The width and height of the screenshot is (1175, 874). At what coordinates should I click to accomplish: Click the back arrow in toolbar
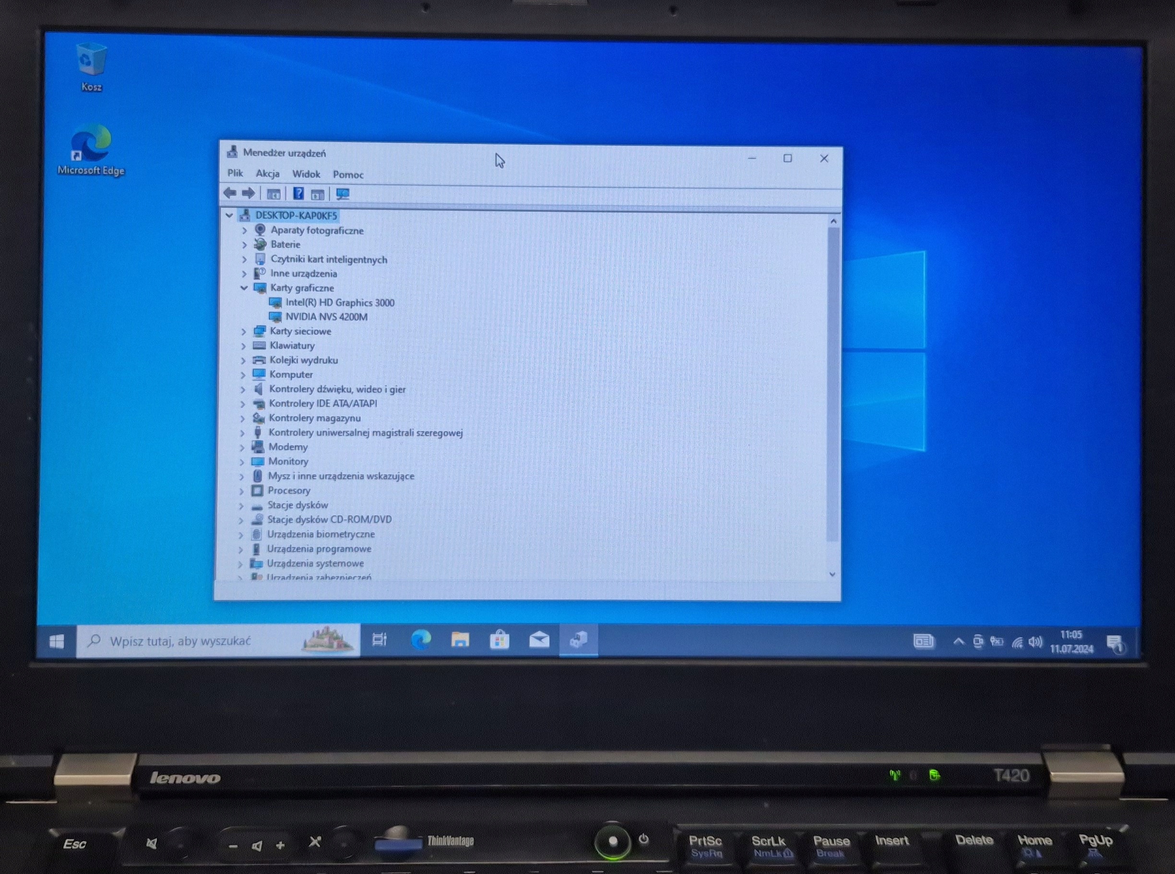(230, 193)
